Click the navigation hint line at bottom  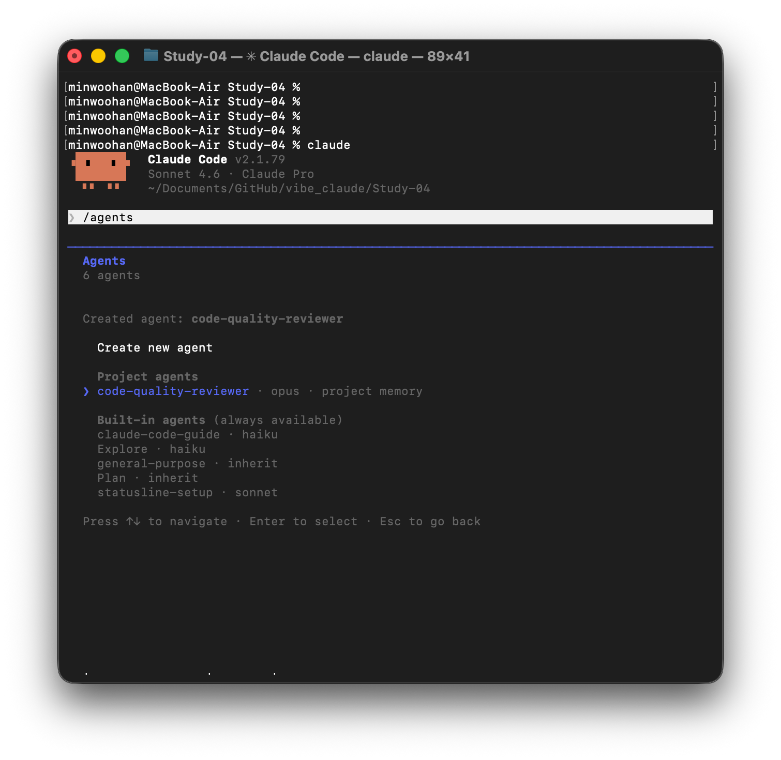coord(281,522)
